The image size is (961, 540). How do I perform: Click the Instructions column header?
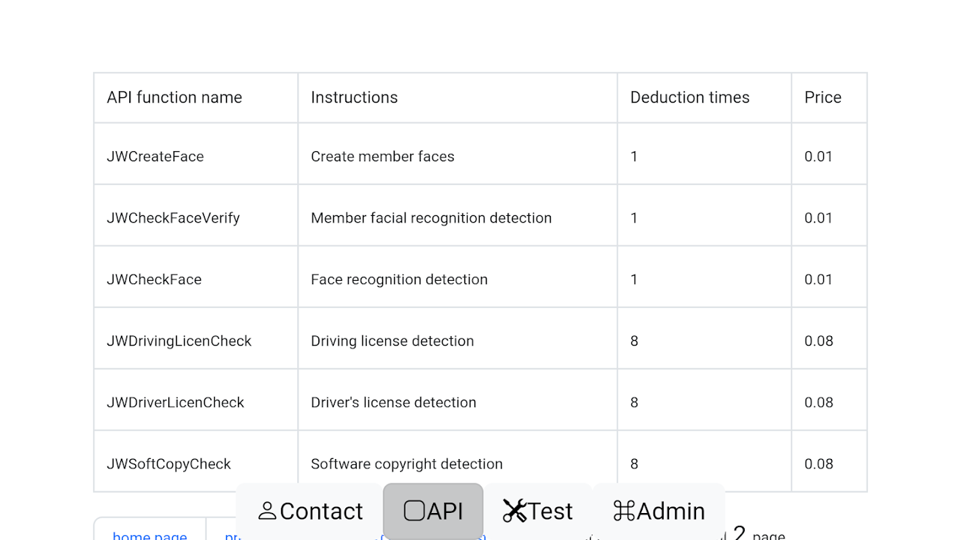click(354, 97)
